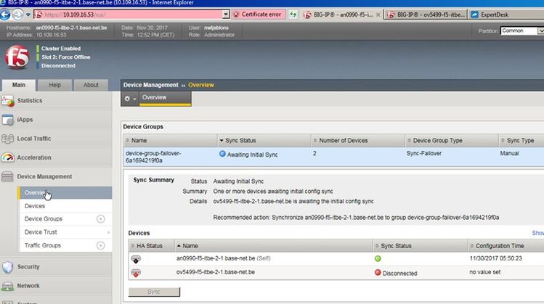
Task: Click the browser Back arrow button
Action: [x=5, y=15]
